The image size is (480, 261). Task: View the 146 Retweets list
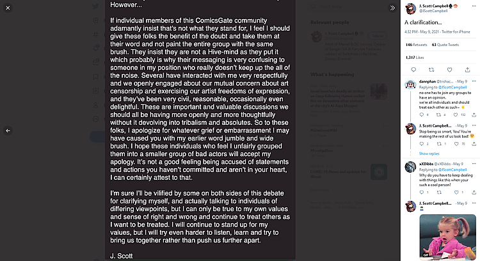coord(415,45)
